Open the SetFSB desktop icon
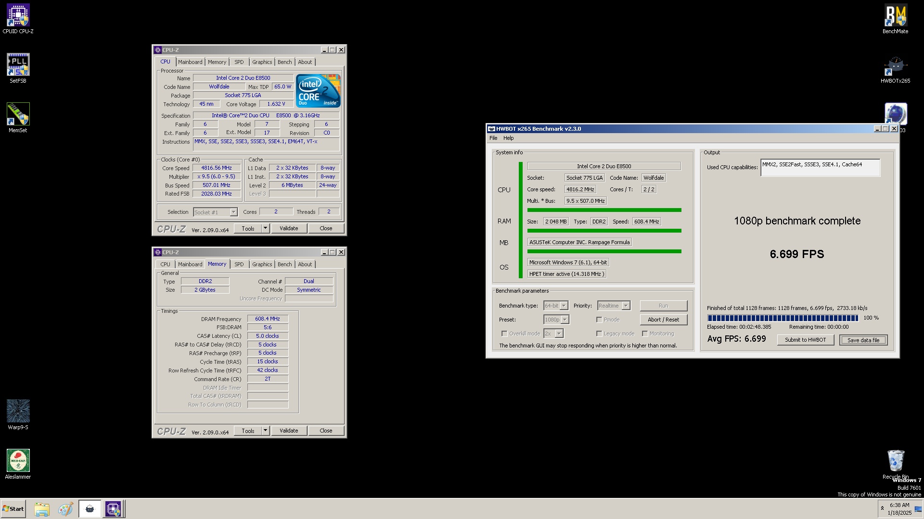This screenshot has width=924, height=519. [18, 68]
